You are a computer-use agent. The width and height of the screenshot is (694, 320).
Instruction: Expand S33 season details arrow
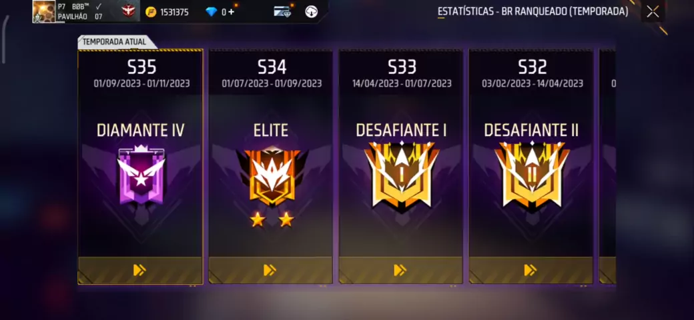tap(400, 270)
